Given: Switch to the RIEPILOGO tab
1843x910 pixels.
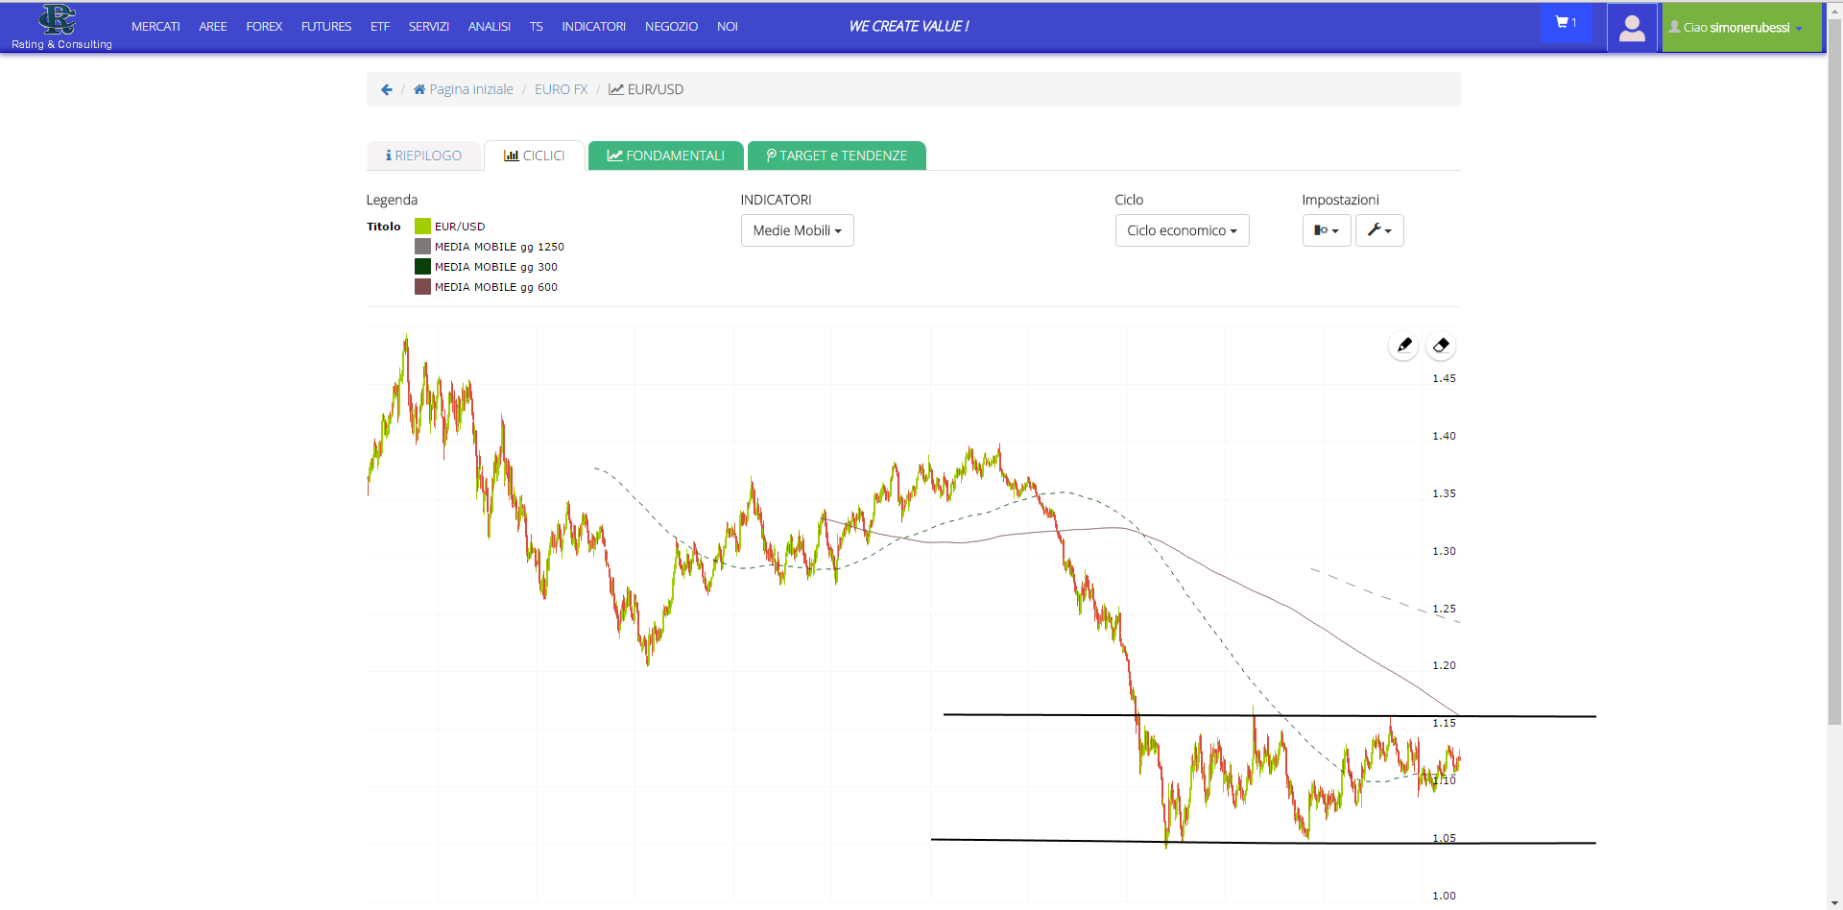Looking at the screenshot, I should [x=423, y=156].
